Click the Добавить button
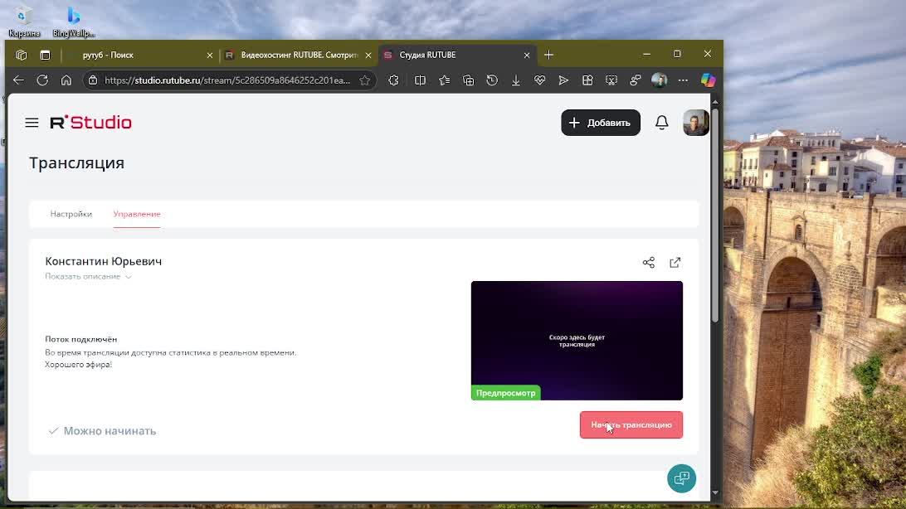This screenshot has width=906, height=509. (x=601, y=123)
